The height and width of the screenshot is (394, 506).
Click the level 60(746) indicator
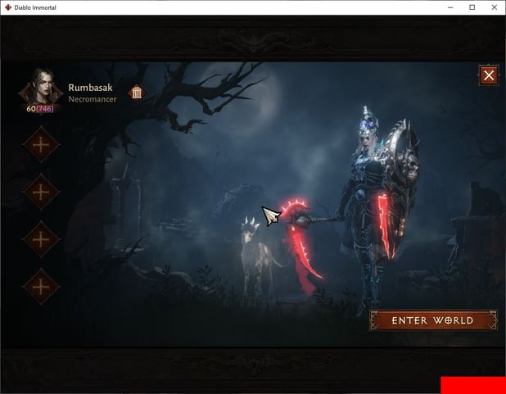[x=39, y=108]
